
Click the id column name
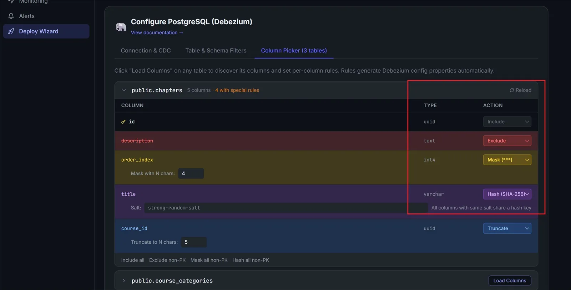coord(132,122)
